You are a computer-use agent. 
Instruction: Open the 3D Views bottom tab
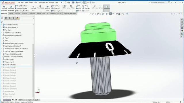[x=22, y=100]
